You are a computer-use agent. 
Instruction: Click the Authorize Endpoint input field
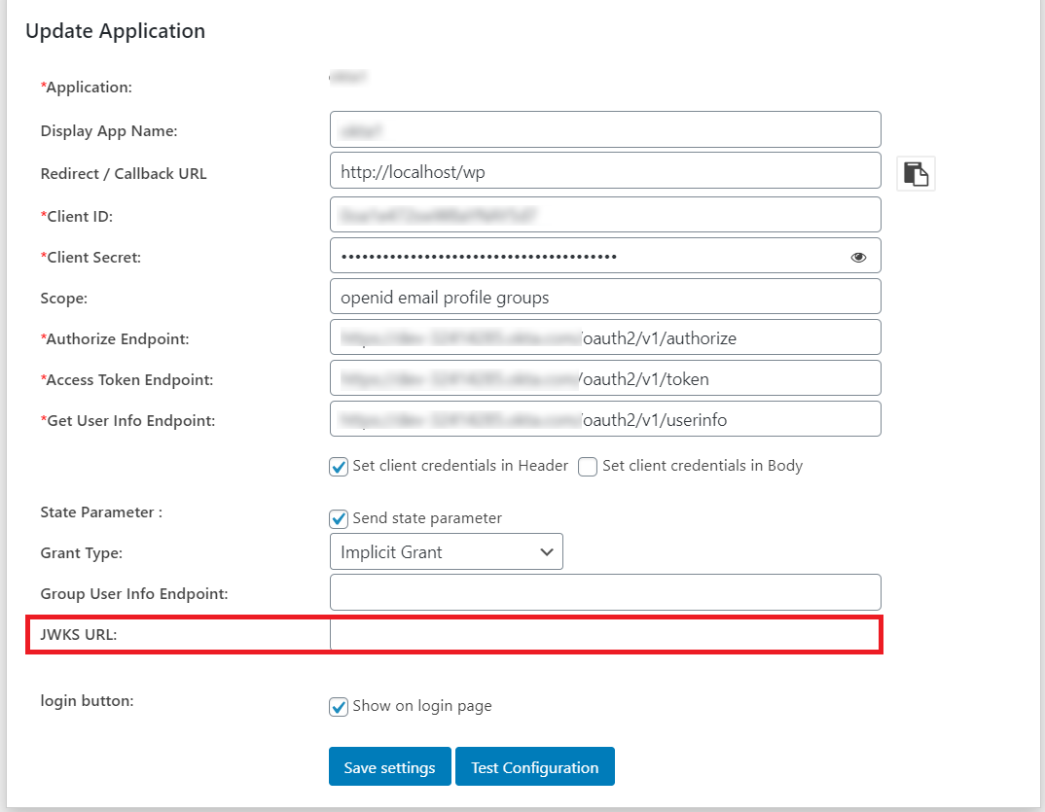[x=605, y=337]
